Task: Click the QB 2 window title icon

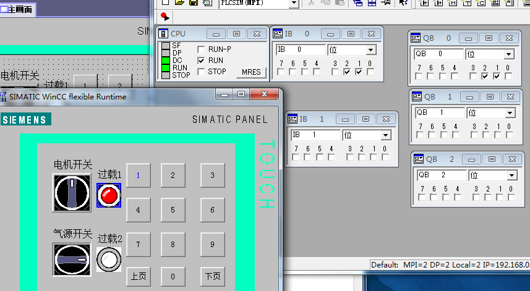Action: point(419,159)
